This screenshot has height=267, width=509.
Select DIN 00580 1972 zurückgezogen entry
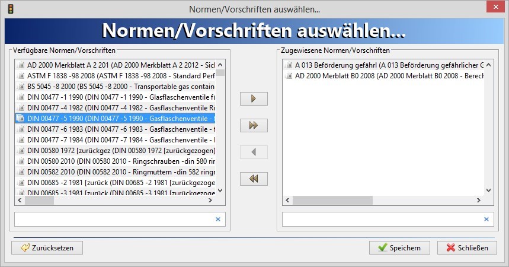point(115,151)
